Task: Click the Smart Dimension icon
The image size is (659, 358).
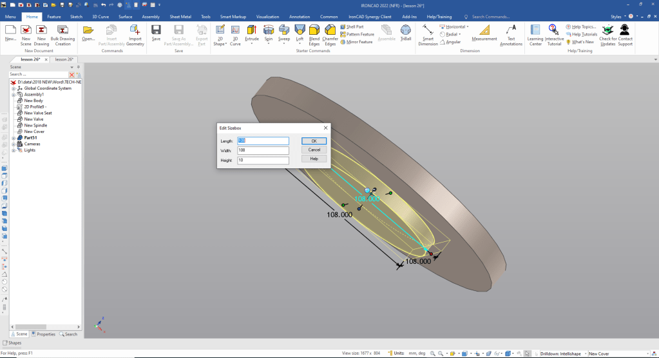Action: [x=428, y=30]
